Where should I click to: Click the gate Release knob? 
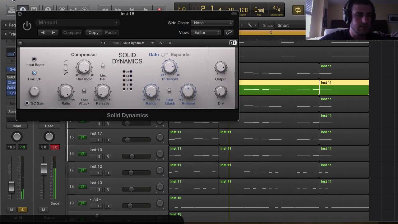(188, 91)
